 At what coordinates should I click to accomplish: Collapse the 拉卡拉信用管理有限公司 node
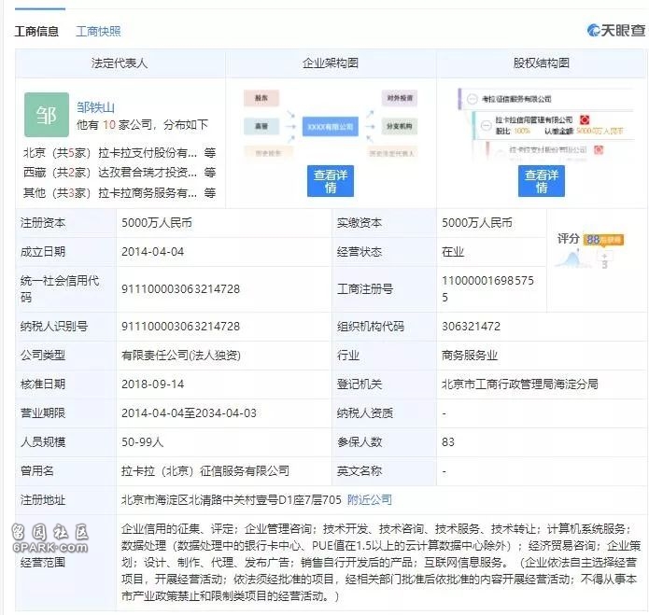[x=487, y=125]
